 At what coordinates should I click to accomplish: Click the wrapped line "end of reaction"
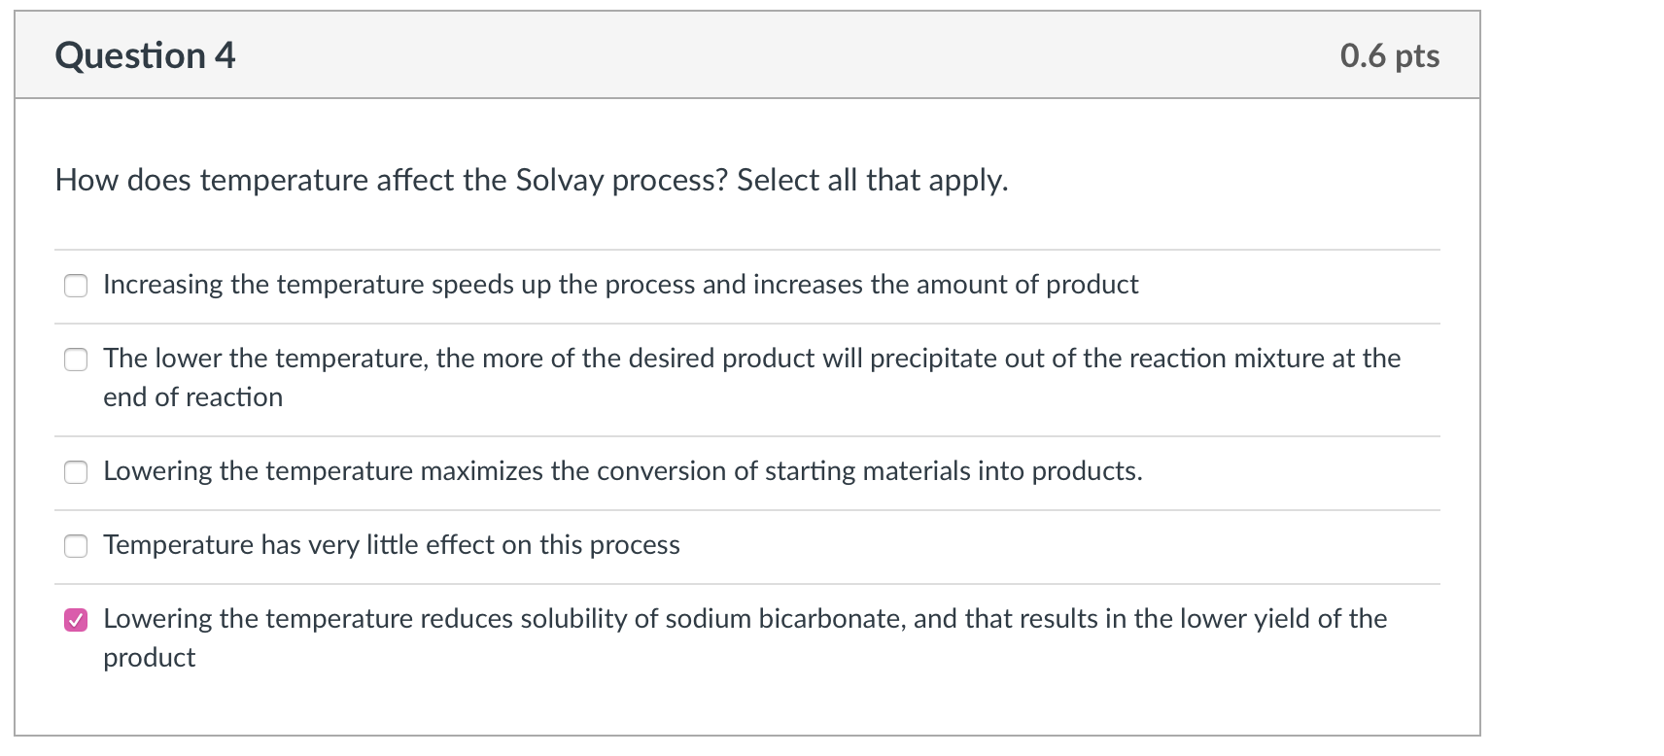[192, 397]
